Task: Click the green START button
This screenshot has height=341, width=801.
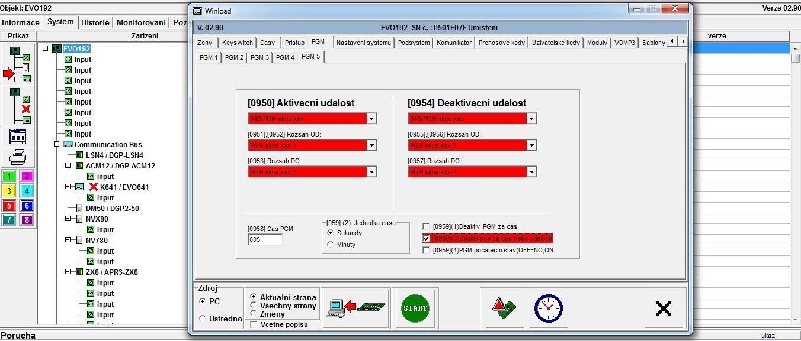Action: [x=415, y=308]
